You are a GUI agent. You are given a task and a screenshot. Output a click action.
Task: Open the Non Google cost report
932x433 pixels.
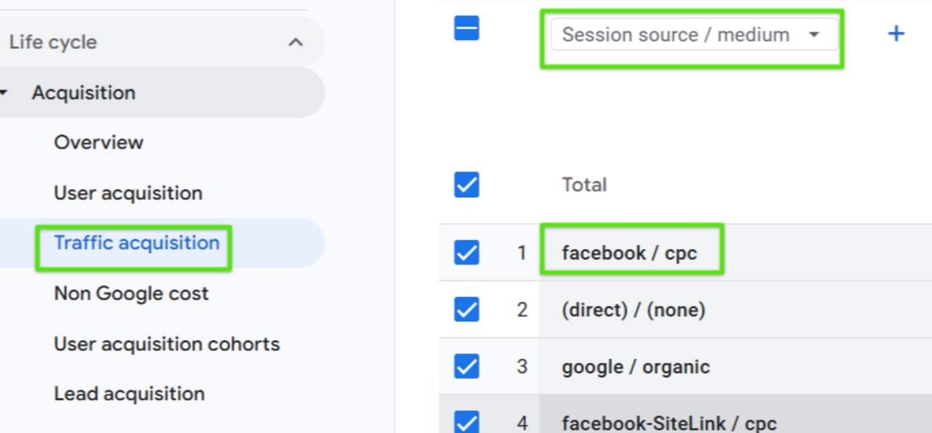(131, 293)
